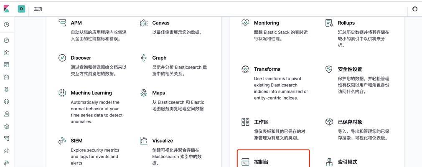This screenshot has height=167, width=422.
Task: Open Logs from the sidebar
Action: click(x=6, y=126)
